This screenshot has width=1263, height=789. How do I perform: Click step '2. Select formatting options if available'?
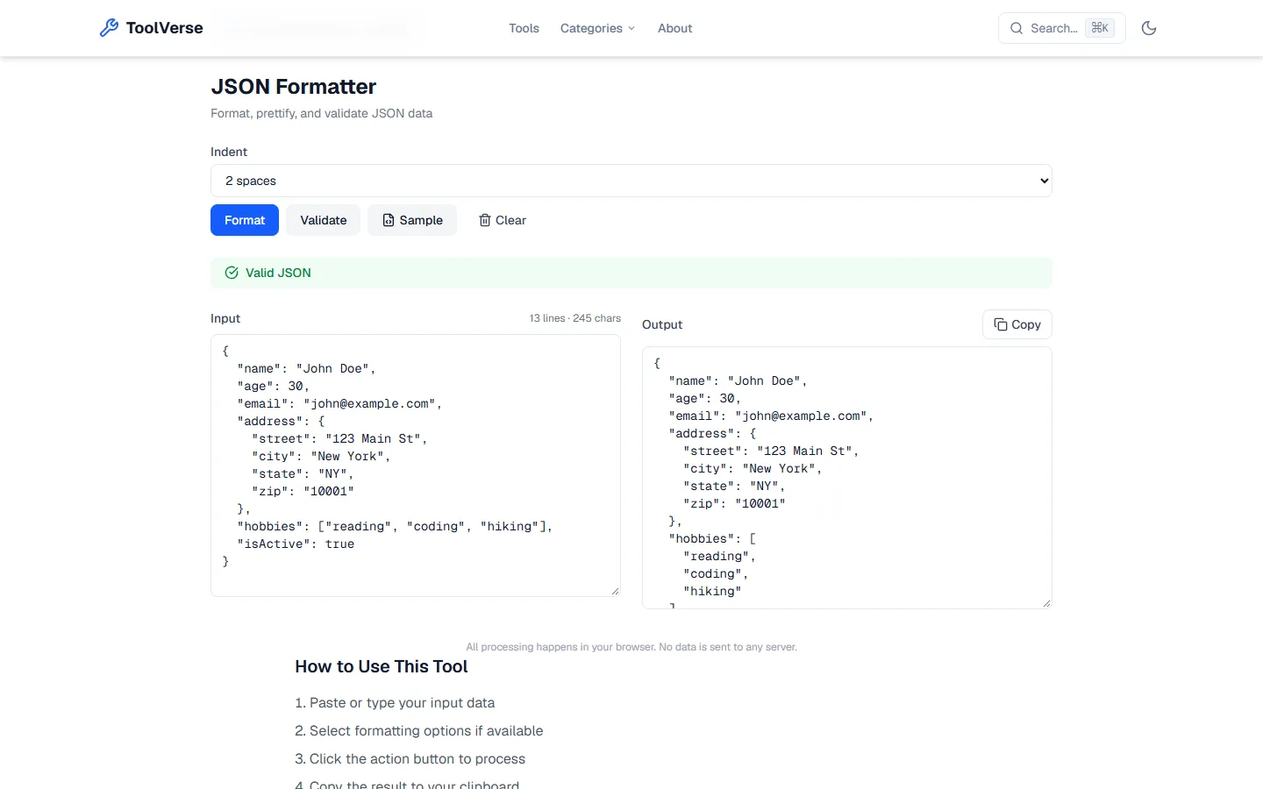coord(419,731)
